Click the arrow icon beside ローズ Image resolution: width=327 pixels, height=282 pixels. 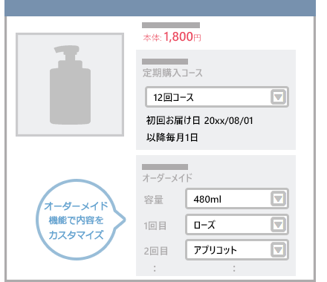(278, 225)
